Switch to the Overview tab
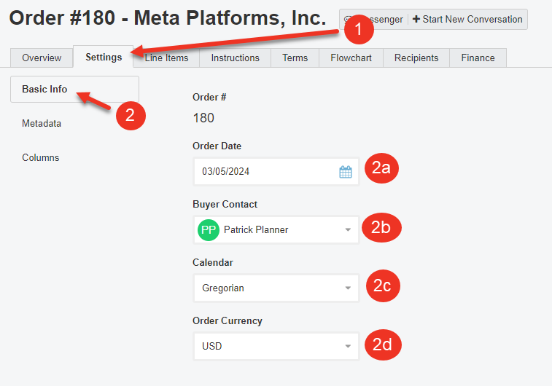The image size is (552, 386). point(42,58)
